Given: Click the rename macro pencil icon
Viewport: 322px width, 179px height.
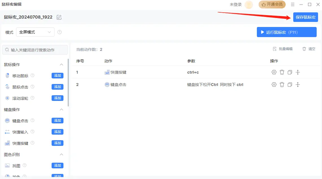Looking at the screenshot, I should [x=59, y=17].
